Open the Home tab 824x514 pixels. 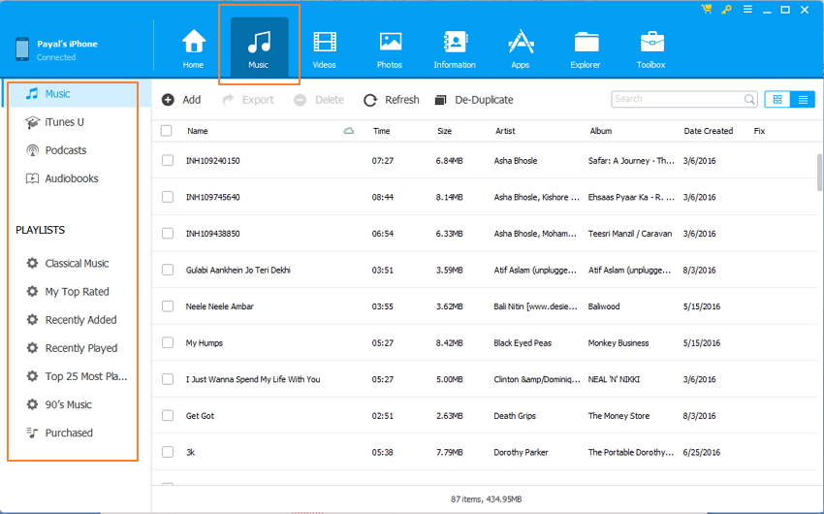(193, 48)
